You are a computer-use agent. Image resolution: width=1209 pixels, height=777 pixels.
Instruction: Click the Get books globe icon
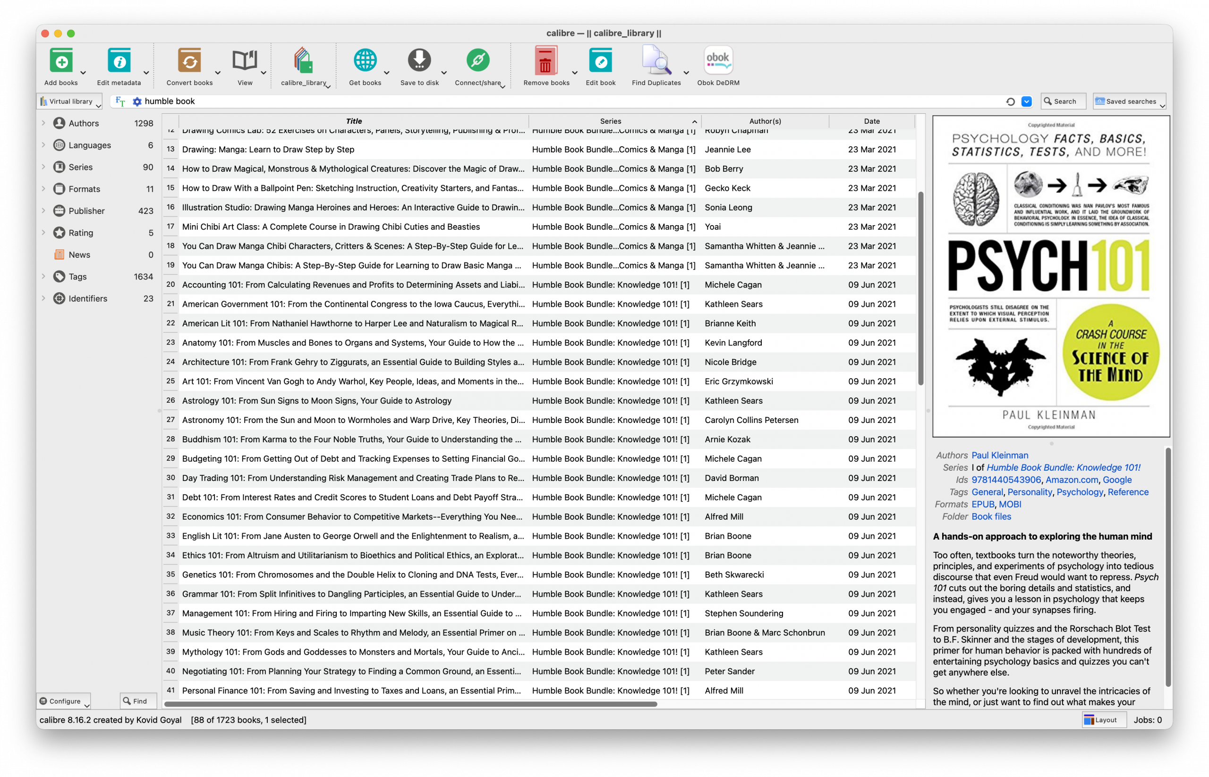365,61
